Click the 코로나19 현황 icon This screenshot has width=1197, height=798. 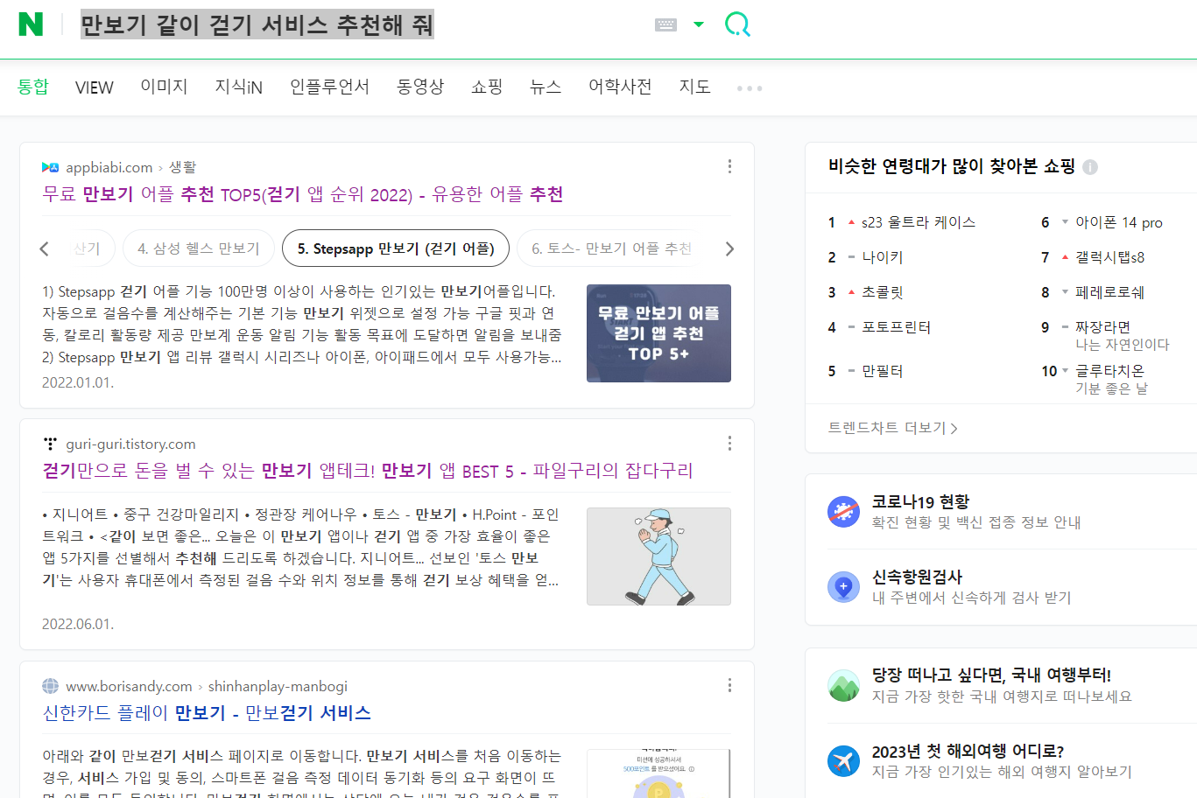click(x=844, y=511)
